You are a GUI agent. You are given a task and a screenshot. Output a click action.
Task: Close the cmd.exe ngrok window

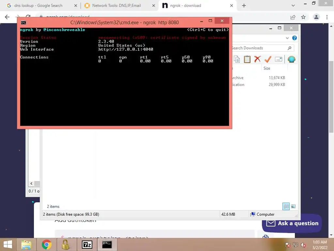(222, 21)
